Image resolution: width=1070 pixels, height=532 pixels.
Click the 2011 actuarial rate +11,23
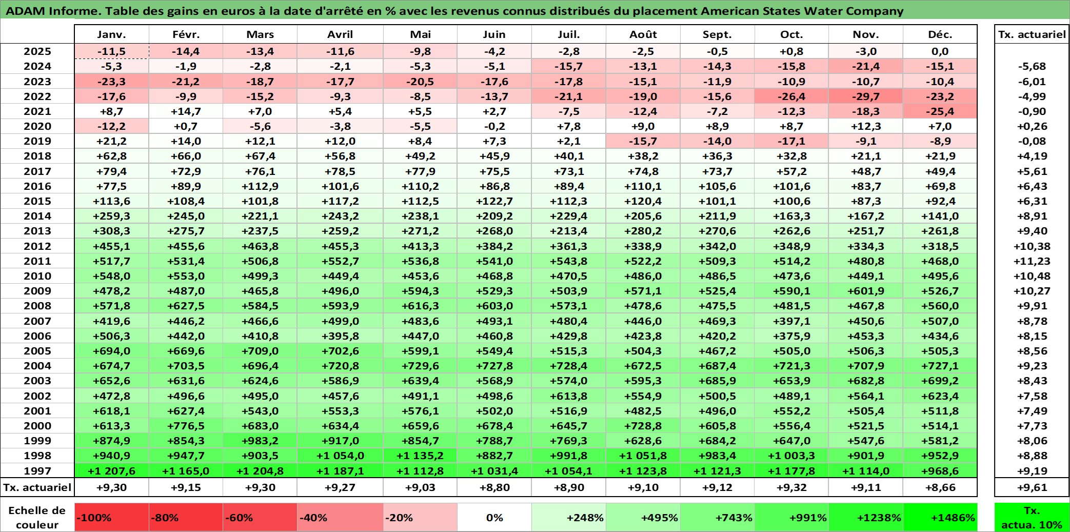(1032, 261)
